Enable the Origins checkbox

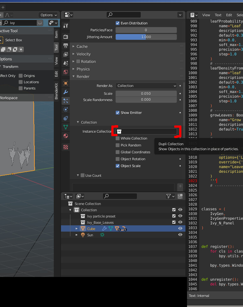[x=21, y=75]
